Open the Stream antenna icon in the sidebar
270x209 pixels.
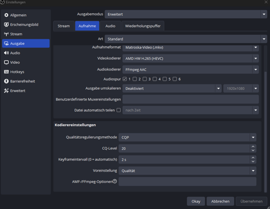[6, 34]
